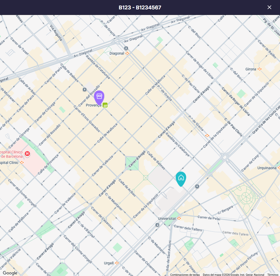
Task: Click the Rda. de Sant Antoni label
Action: pyautogui.click(x=168, y=256)
